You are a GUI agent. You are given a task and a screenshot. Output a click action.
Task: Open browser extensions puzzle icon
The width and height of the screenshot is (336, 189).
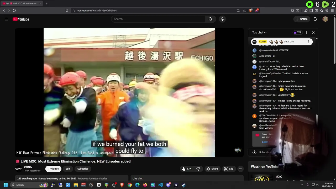(x=292, y=10)
